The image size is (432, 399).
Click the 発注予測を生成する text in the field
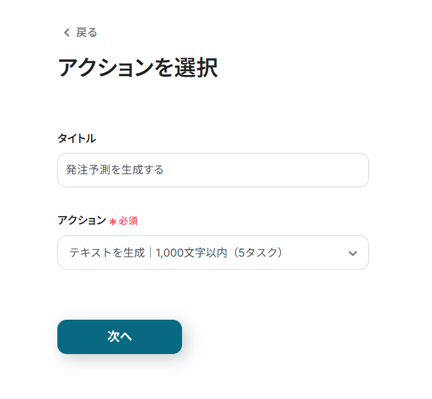[x=115, y=170]
